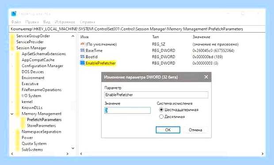Click tree horizontal scrollbar left arrow
Image resolution: width=274 pixels, height=165 pixels.
12,154
